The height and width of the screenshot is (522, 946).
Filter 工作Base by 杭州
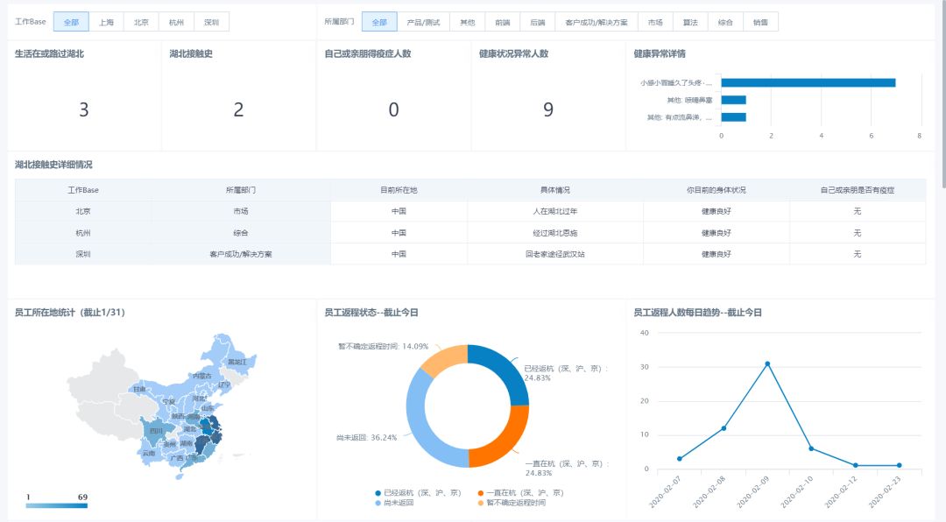pyautogui.click(x=176, y=22)
